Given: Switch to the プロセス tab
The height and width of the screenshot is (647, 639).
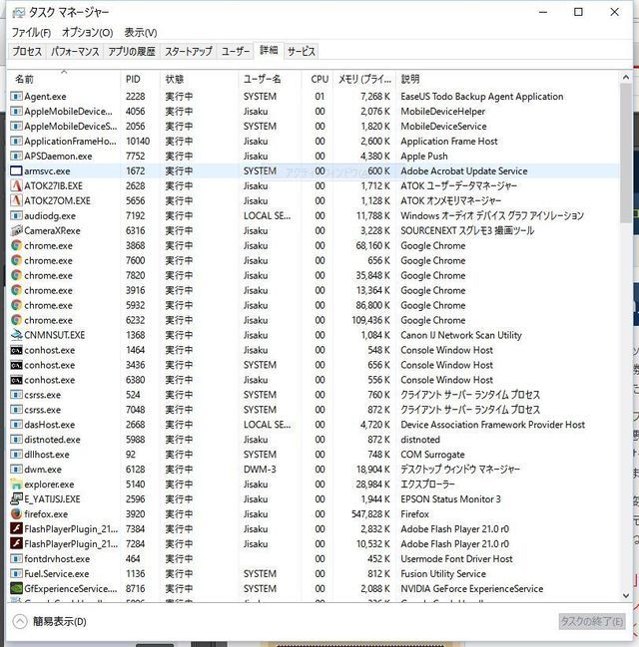Looking at the screenshot, I should [x=27, y=52].
